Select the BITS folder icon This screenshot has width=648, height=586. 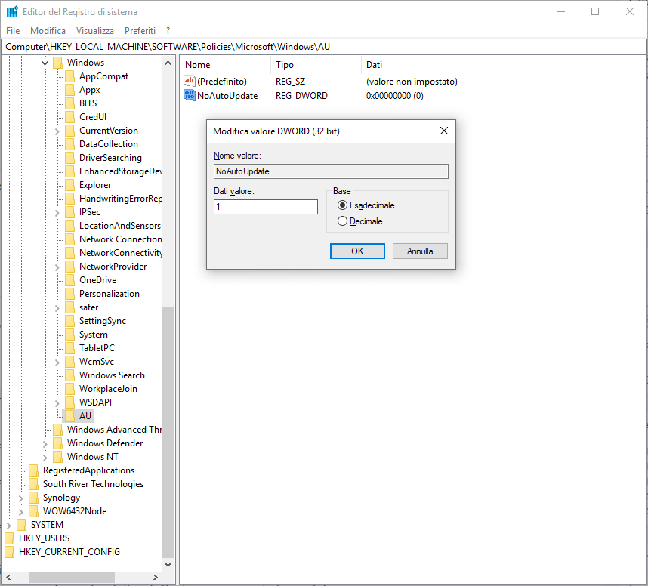coord(69,103)
